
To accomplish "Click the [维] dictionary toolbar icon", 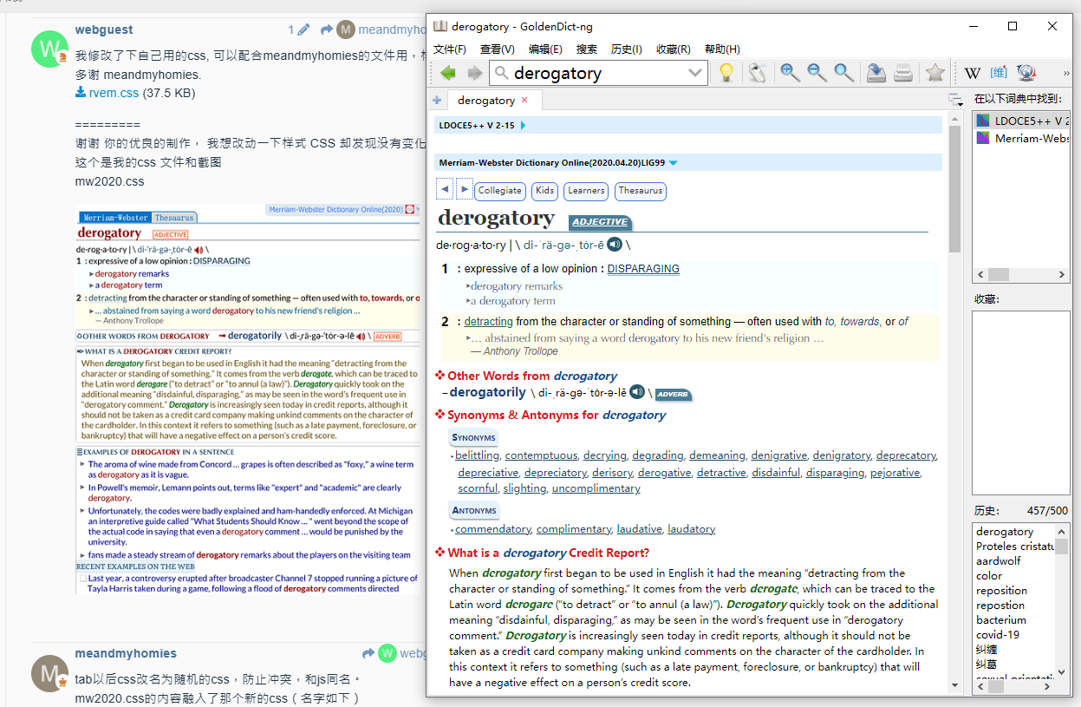I will pyautogui.click(x=1000, y=73).
